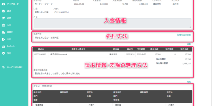
Task: Click the 2,200,000 deposit amount
Action: [104, 4]
